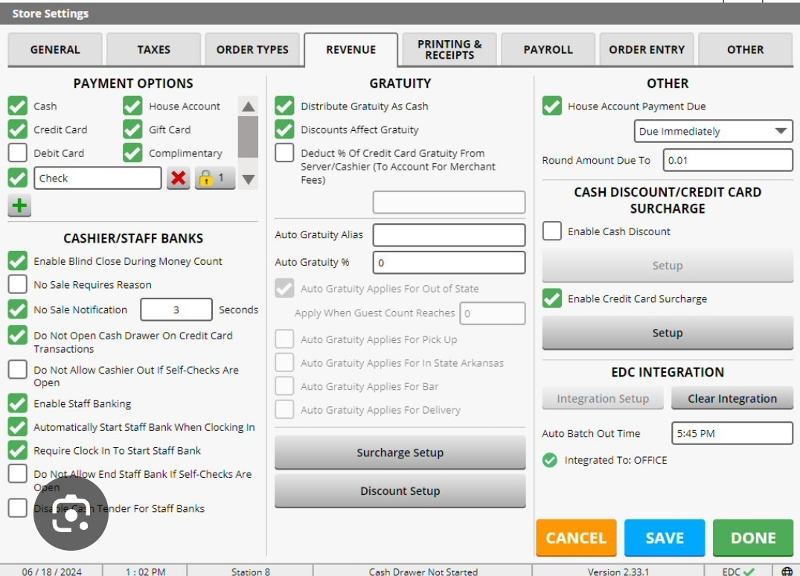Open the PAYROLL tab
This screenshot has width=800, height=576.
(x=548, y=50)
